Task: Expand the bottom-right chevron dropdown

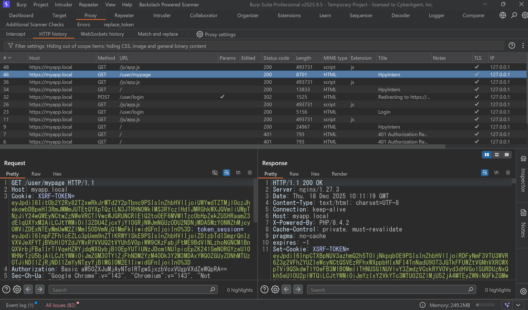Action: [518, 305]
